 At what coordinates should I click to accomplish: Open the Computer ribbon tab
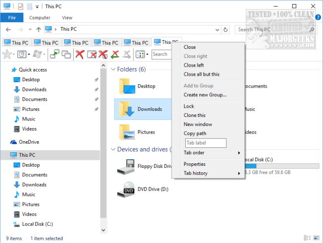tap(39, 18)
